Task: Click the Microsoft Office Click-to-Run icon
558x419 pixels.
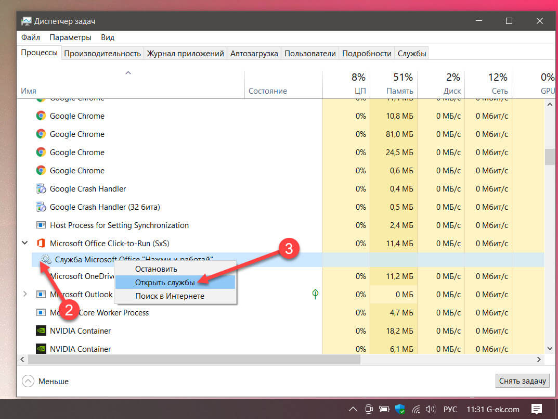Action: (41, 244)
